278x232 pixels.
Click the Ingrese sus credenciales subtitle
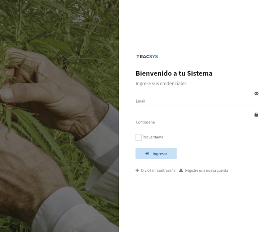tap(161, 84)
